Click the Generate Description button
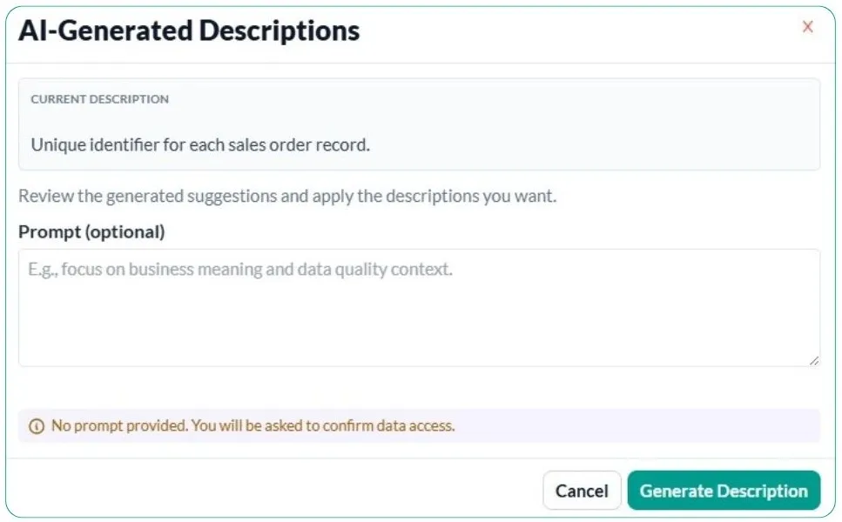 tap(724, 491)
